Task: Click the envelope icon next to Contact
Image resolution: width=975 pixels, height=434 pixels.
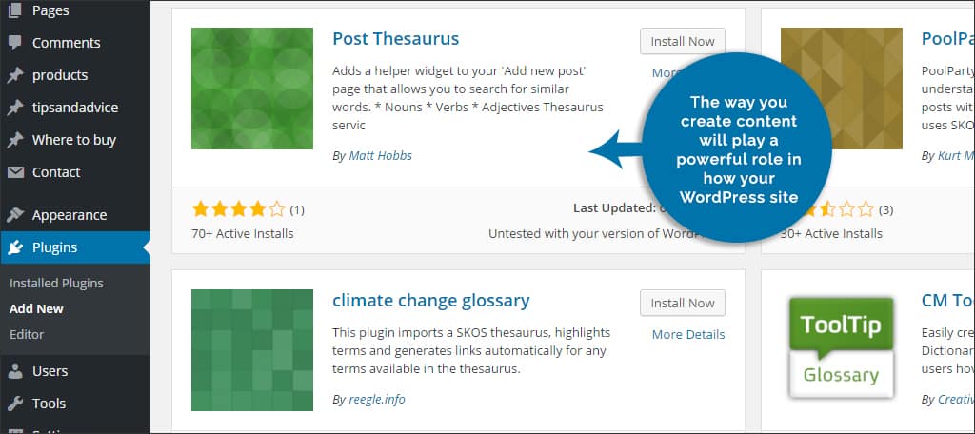Action: 15,172
